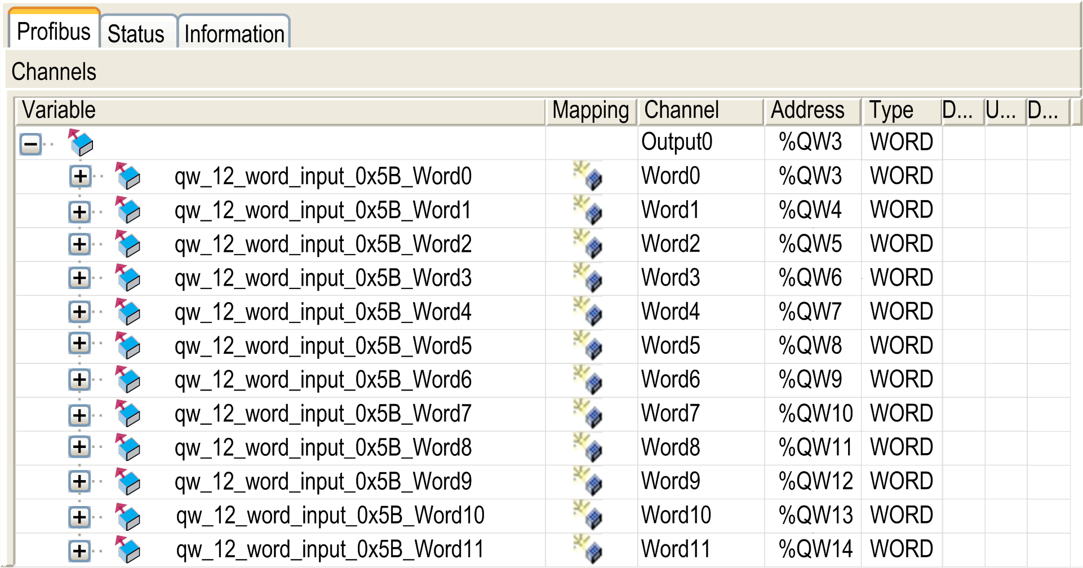Viewport: 1083px width, 568px height.
Task: Expand the qw_12_word_input_0x5B_Word8 node
Action: coord(80,447)
